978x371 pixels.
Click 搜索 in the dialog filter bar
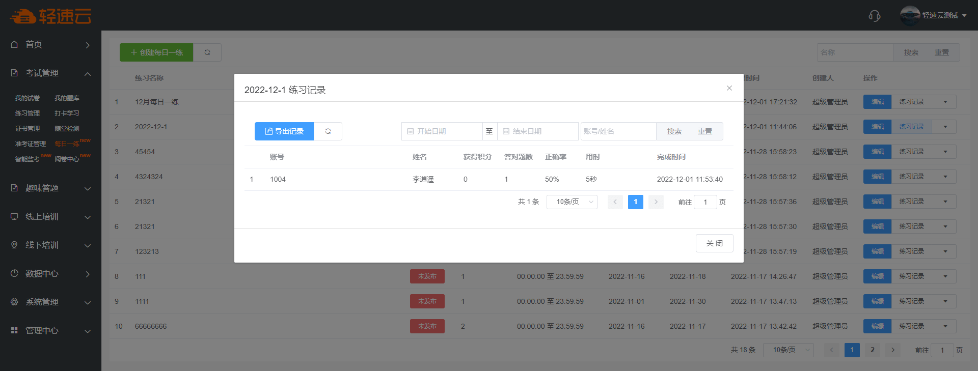[674, 131]
